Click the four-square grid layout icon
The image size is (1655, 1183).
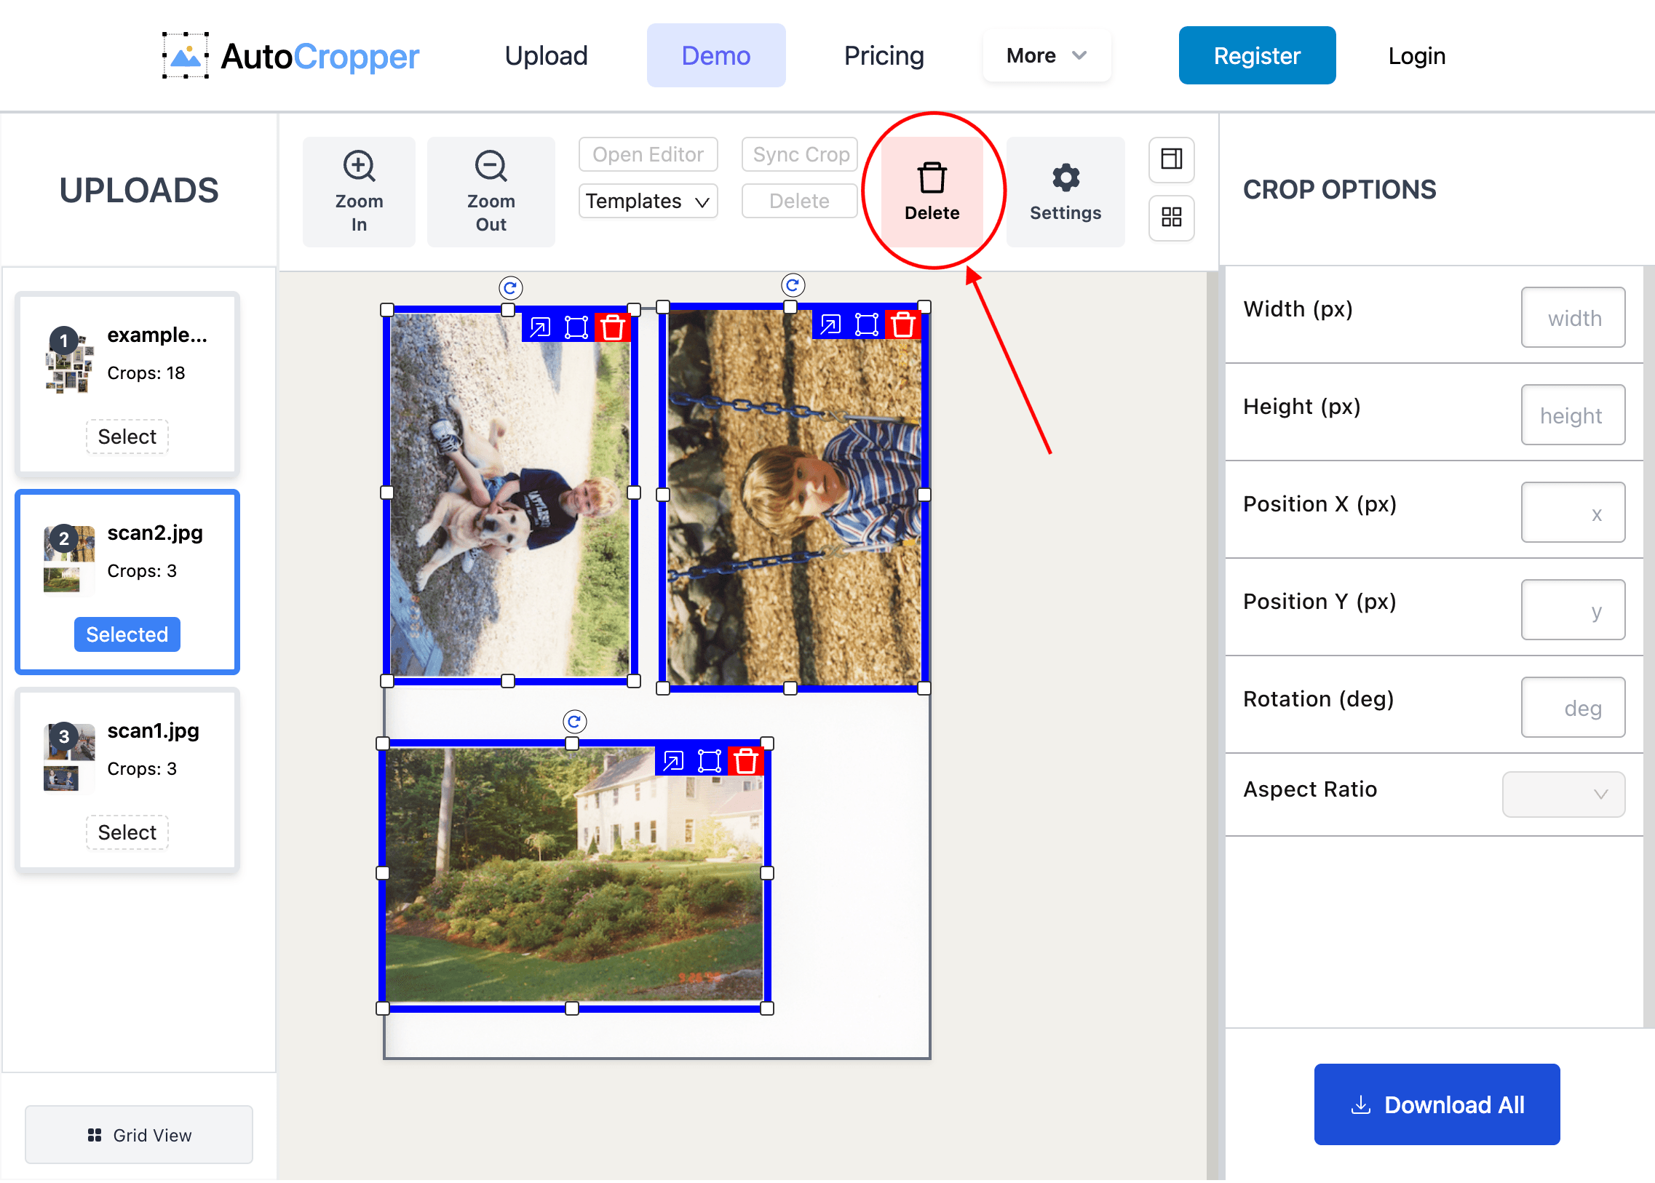pos(1170,217)
